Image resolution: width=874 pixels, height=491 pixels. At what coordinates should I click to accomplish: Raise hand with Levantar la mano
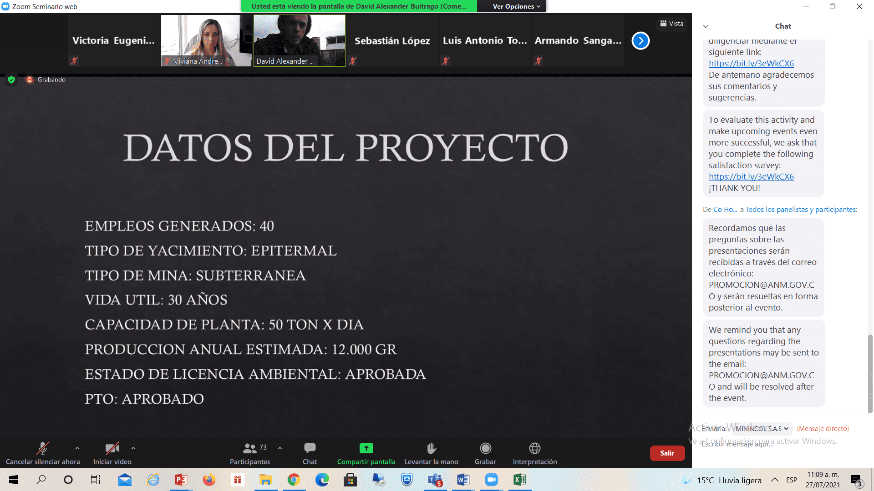[432, 454]
